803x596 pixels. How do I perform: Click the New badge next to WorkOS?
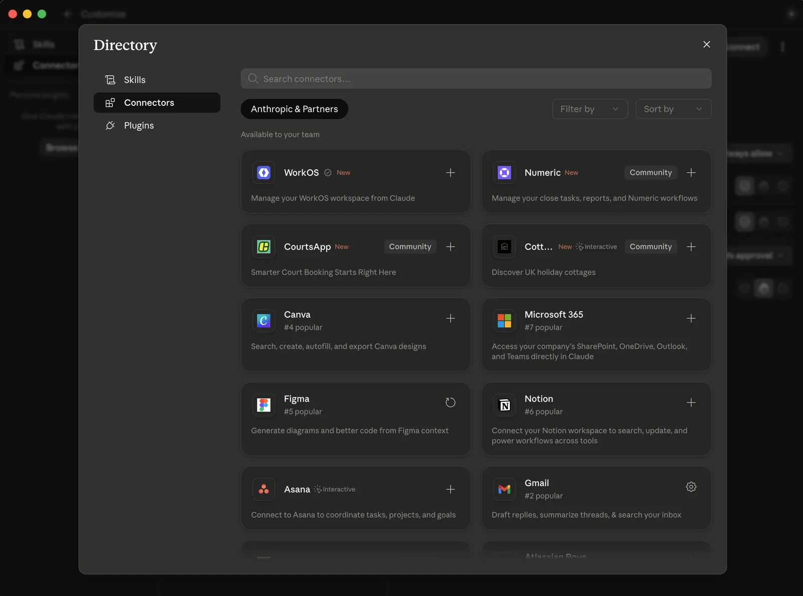pos(343,173)
